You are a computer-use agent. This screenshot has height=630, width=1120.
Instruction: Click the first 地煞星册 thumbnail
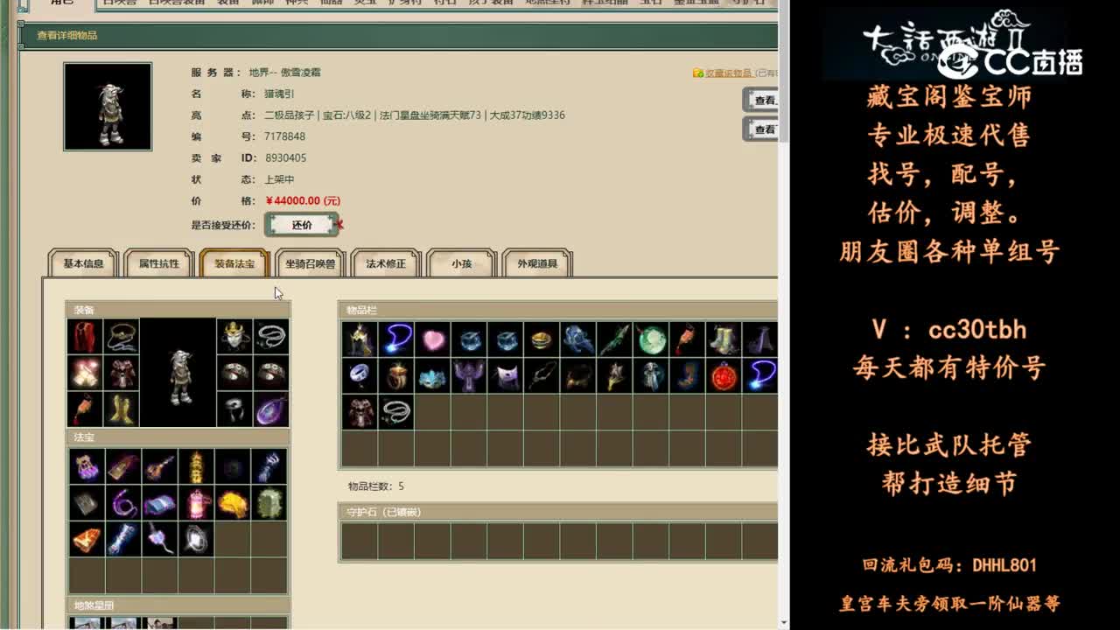(86, 623)
